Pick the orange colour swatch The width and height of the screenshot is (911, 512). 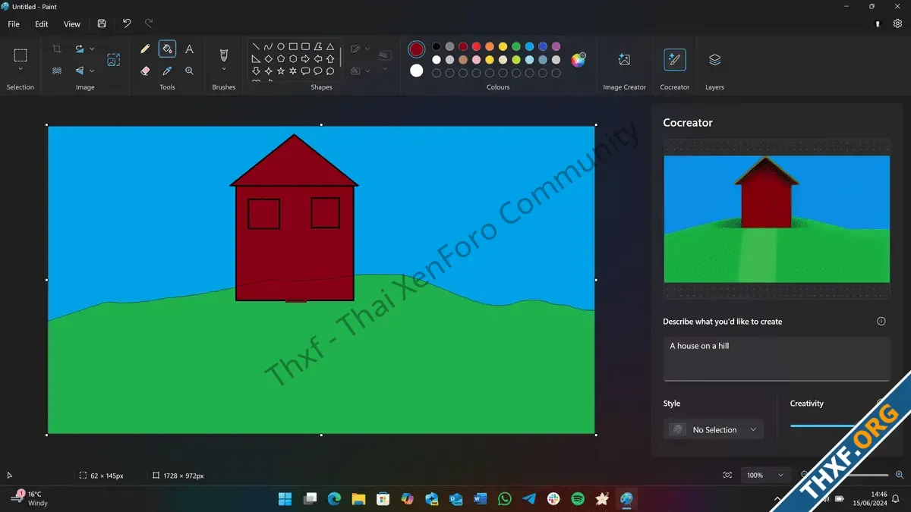(490, 47)
